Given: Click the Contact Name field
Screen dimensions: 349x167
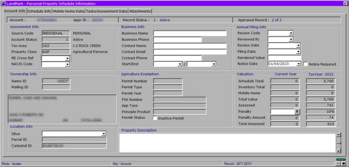Looking at the screenshot, I should point(190,46).
